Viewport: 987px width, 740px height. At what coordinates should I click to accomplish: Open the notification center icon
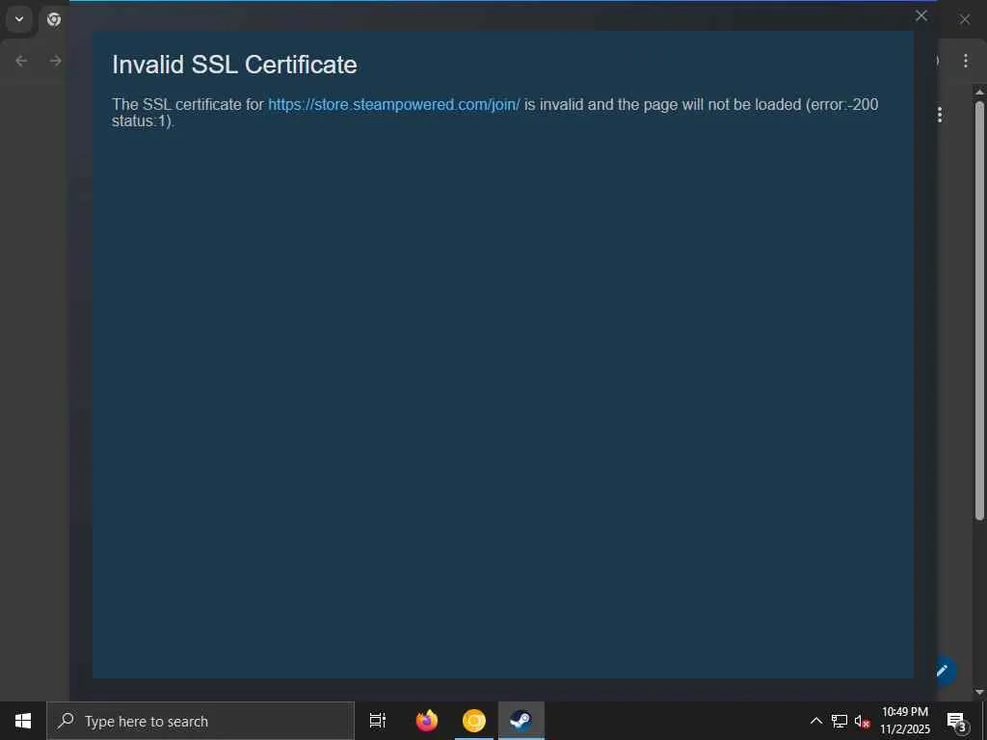coord(957,721)
